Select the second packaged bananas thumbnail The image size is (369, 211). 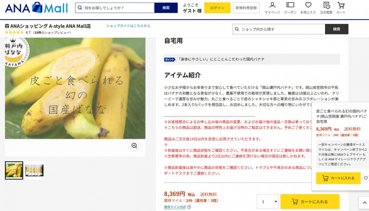click(x=34, y=170)
